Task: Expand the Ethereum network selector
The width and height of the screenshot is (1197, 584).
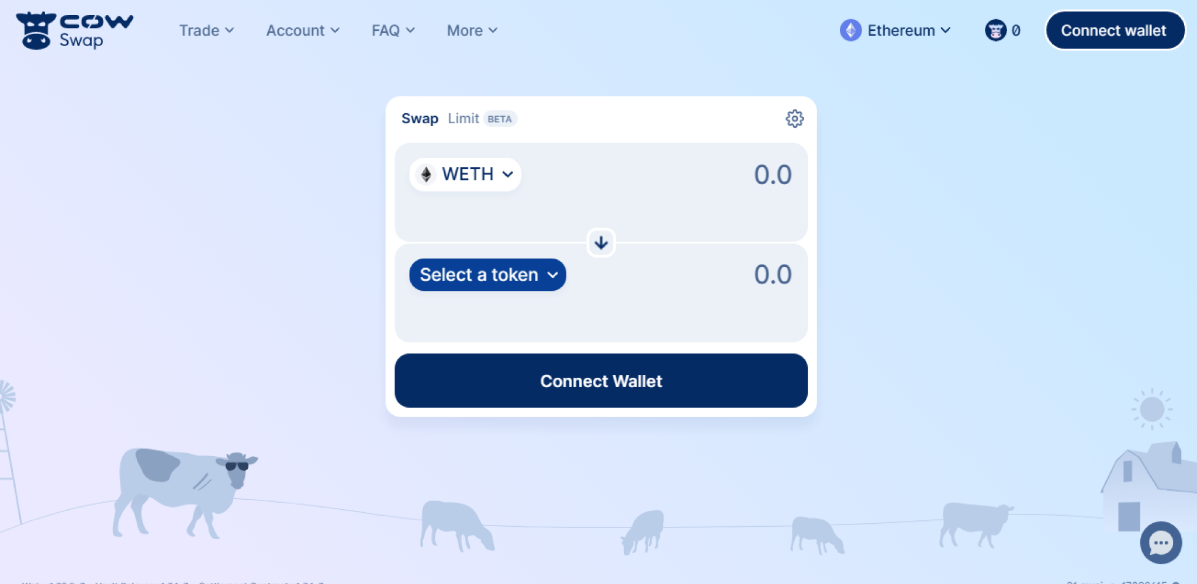Action: 895,30
